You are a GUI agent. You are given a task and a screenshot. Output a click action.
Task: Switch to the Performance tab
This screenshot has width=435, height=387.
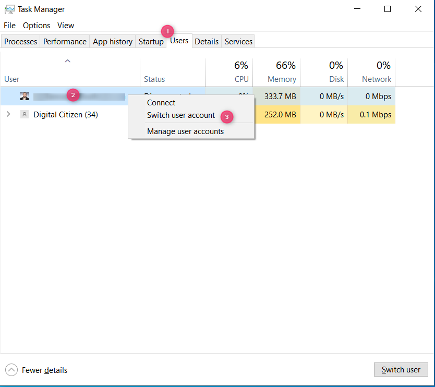coord(65,41)
